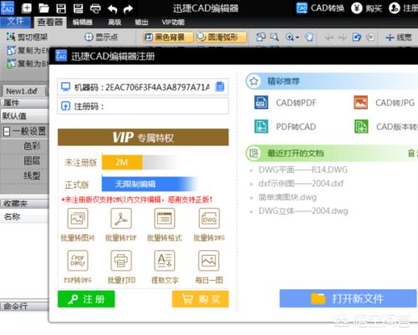
Task: Copy machine code with blue clipboard icon
Action: click(220, 87)
